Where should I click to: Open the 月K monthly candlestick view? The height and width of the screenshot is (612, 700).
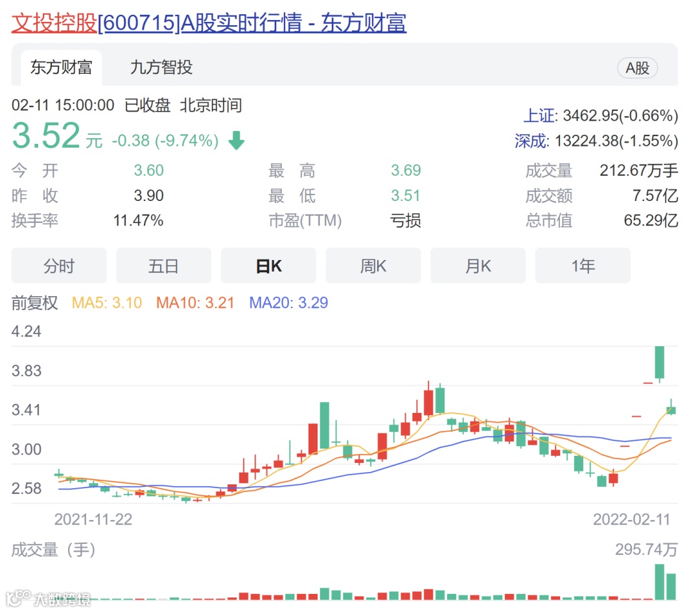point(478,266)
